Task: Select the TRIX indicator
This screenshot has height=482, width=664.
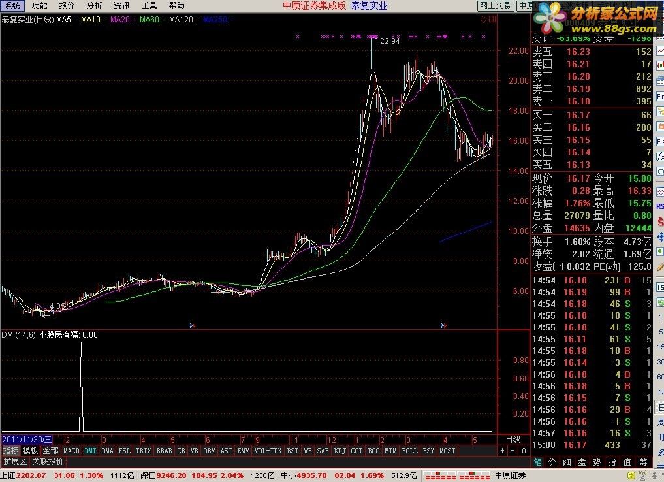Action: point(143,451)
